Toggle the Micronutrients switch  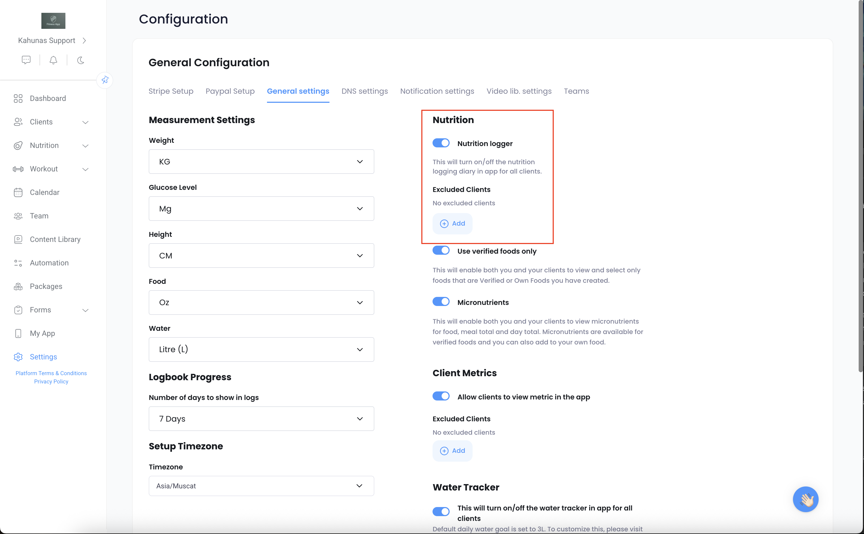pos(441,302)
